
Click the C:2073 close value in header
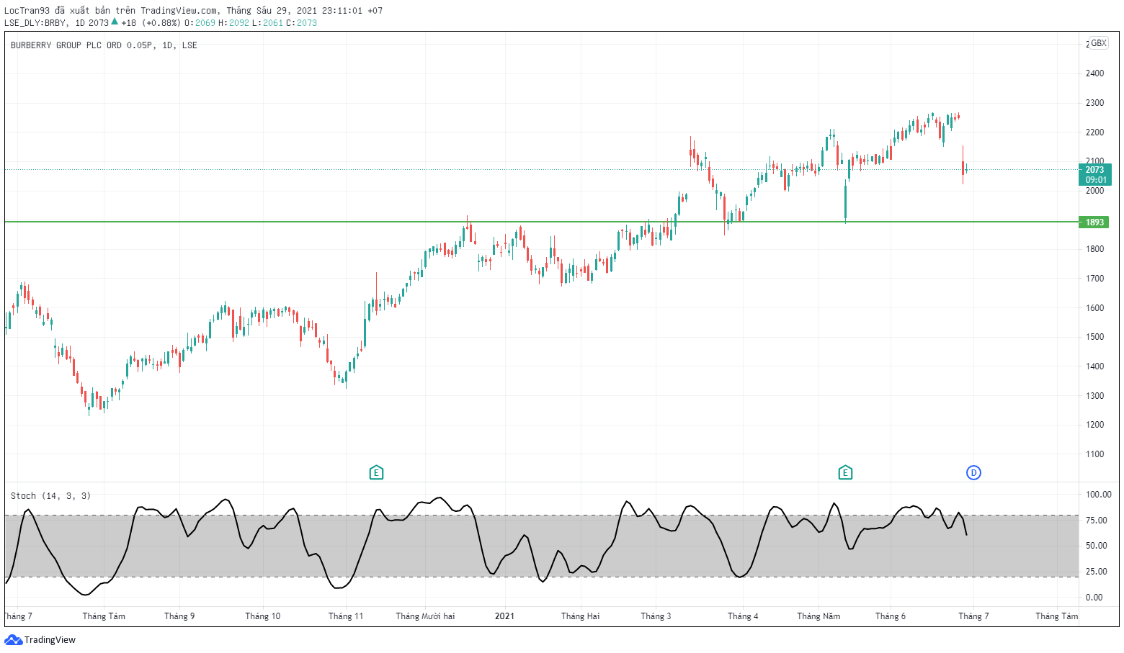(302, 23)
